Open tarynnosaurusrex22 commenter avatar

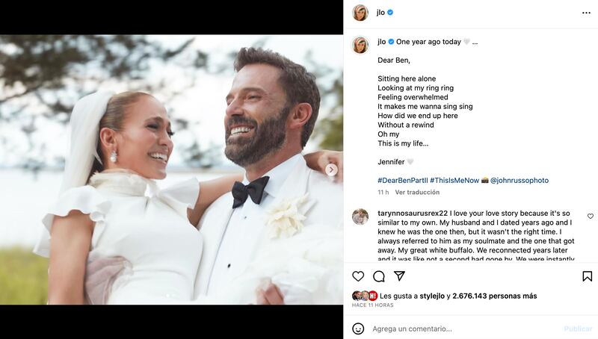click(360, 217)
